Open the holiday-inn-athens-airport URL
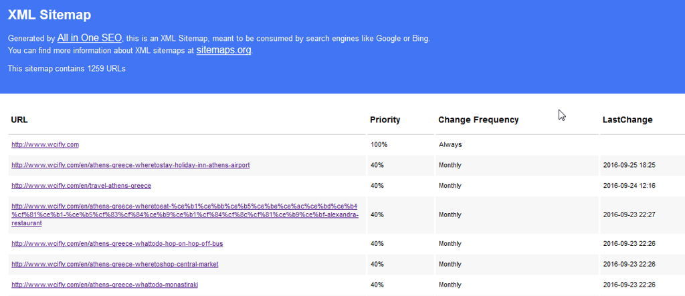 [x=130, y=165]
